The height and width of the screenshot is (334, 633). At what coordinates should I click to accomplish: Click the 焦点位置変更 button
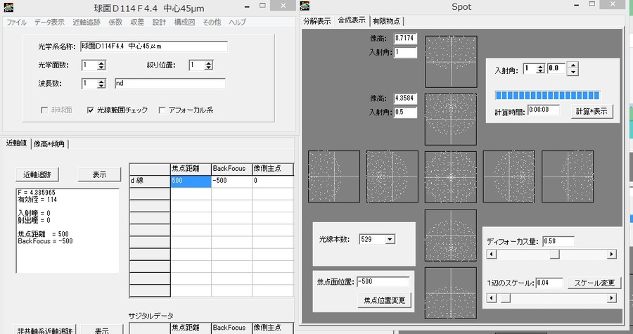click(384, 300)
